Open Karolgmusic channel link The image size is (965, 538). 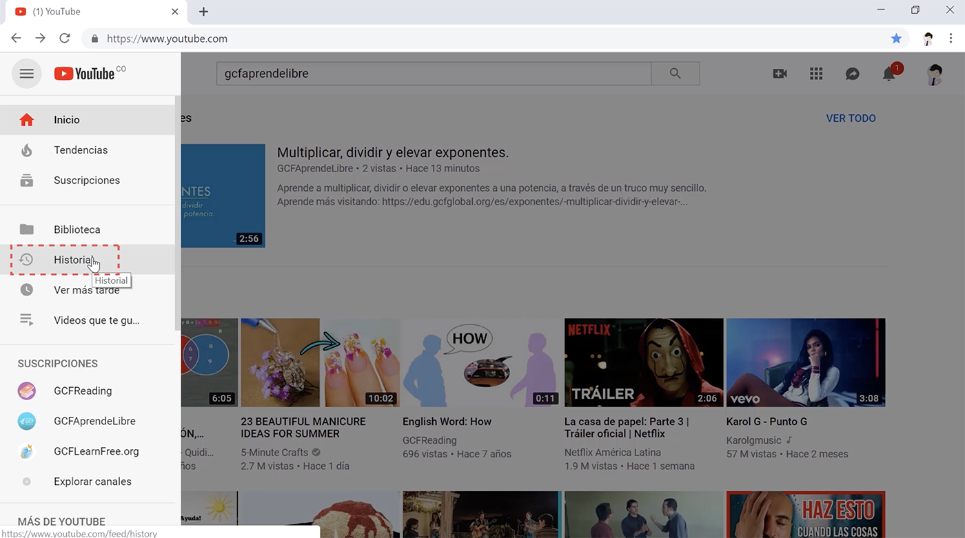coord(754,440)
